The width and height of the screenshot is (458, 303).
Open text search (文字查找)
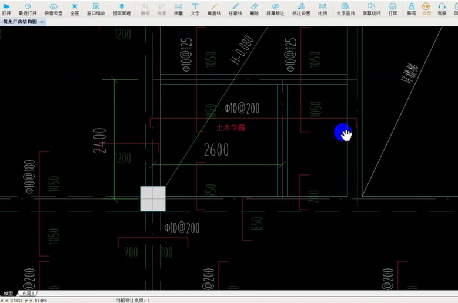(x=345, y=8)
